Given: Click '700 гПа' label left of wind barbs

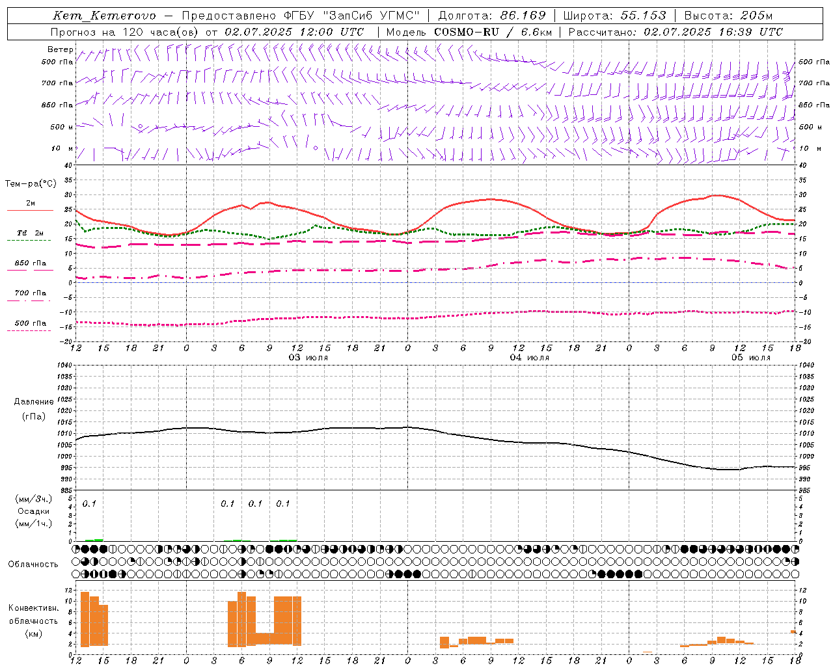Looking at the screenshot, I should point(57,83).
